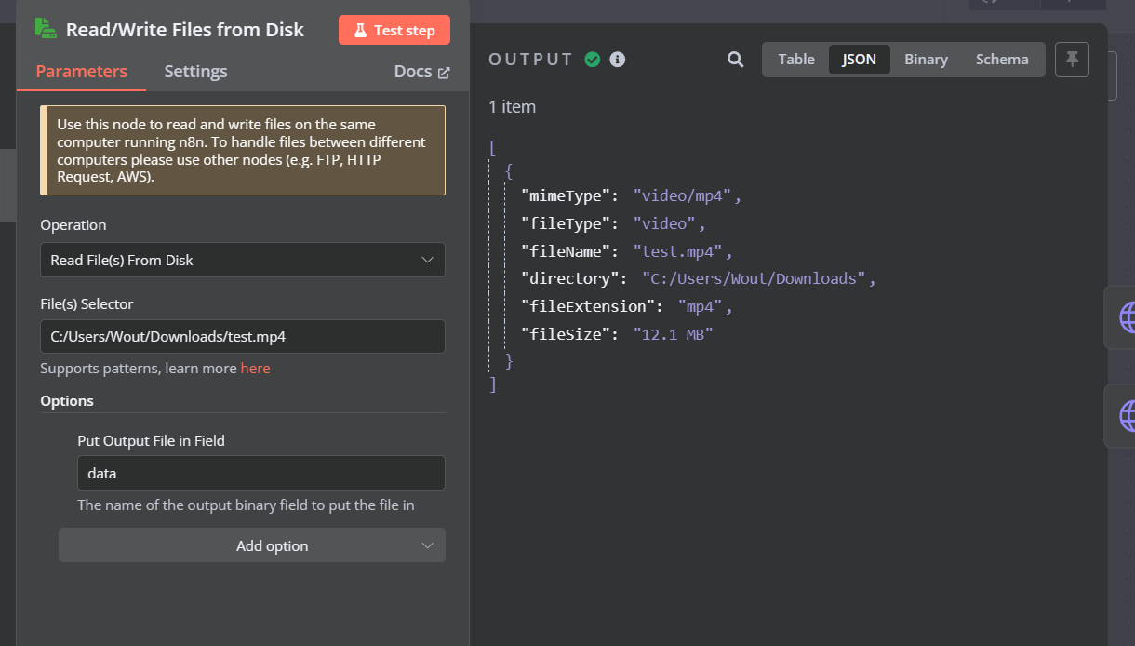
Task: Follow the 'here' patterns link
Action: [256, 369]
